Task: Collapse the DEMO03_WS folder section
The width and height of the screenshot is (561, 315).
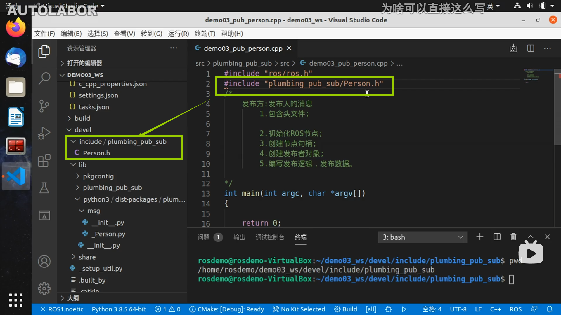Action: coord(85,75)
